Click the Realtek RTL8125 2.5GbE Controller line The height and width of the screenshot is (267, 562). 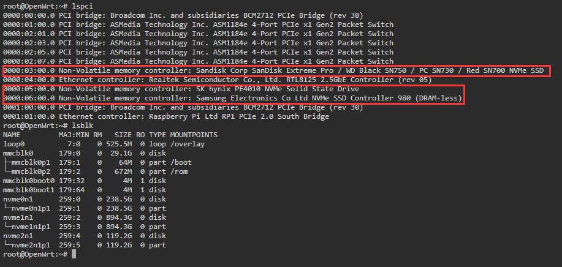218,80
